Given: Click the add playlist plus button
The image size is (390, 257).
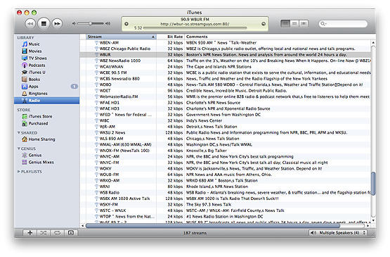Looking at the screenshot, I should point(30,233).
